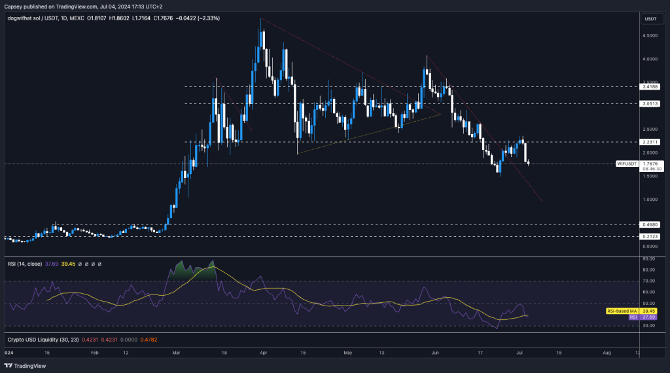Click the 70.00 RSI scale tick
Image resolution: width=670 pixels, height=373 pixels.
coord(648,281)
